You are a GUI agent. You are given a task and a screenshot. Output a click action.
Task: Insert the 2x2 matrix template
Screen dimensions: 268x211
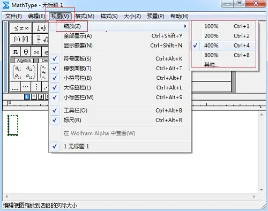24,72
